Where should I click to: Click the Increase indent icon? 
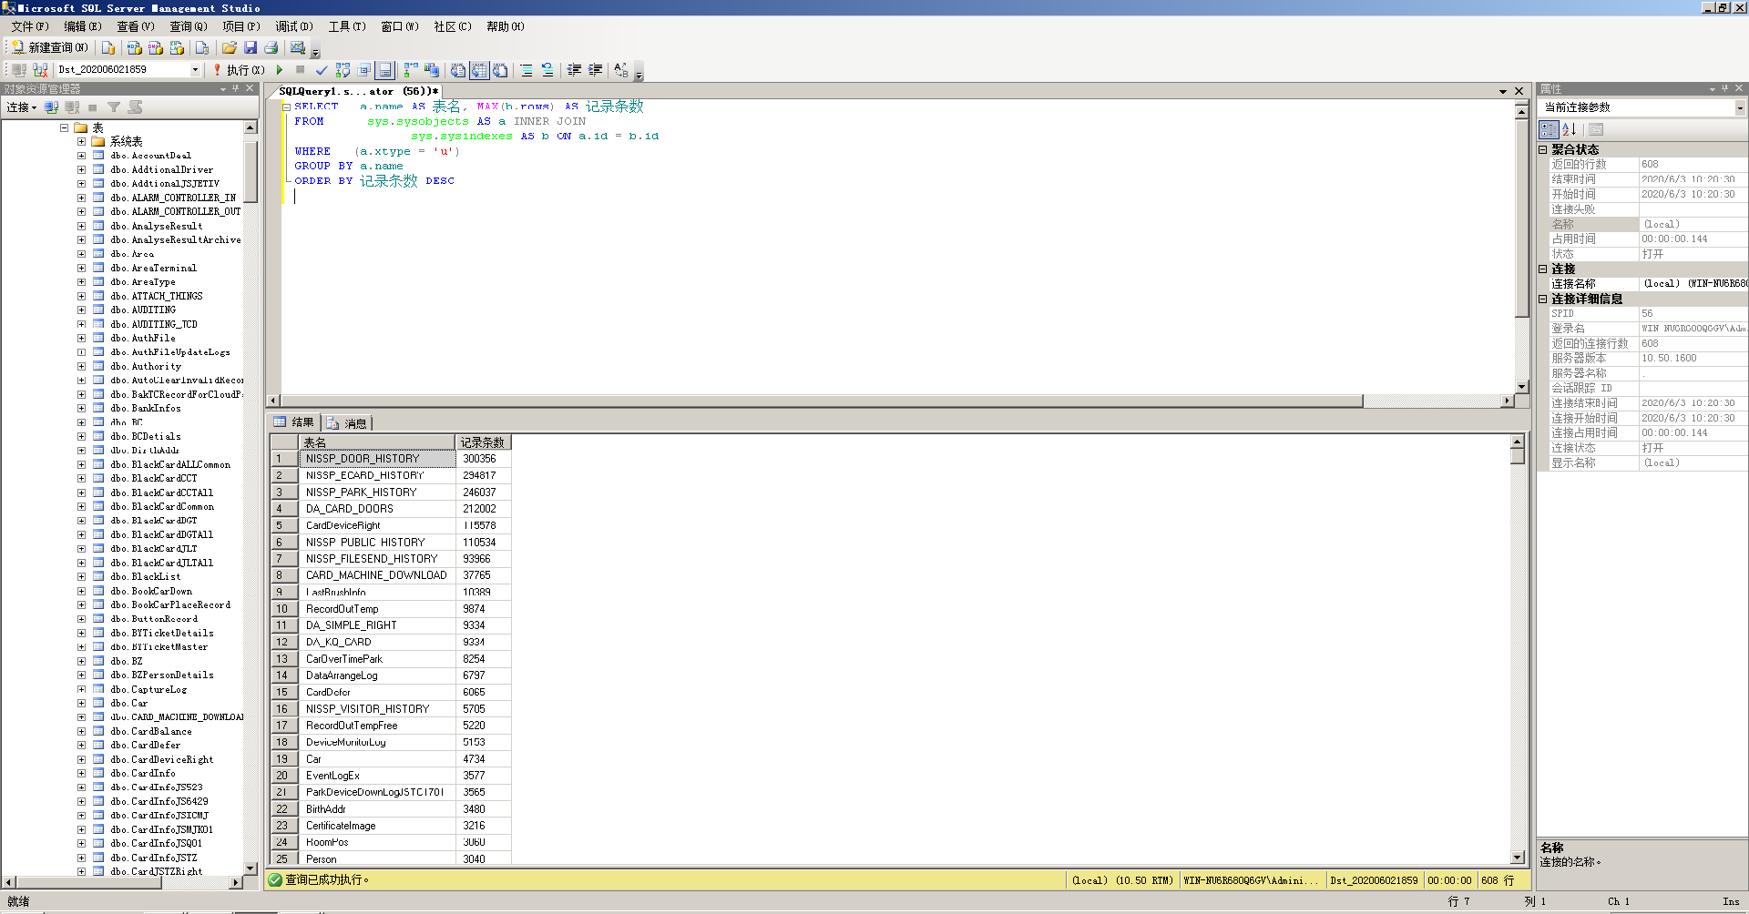tap(595, 69)
